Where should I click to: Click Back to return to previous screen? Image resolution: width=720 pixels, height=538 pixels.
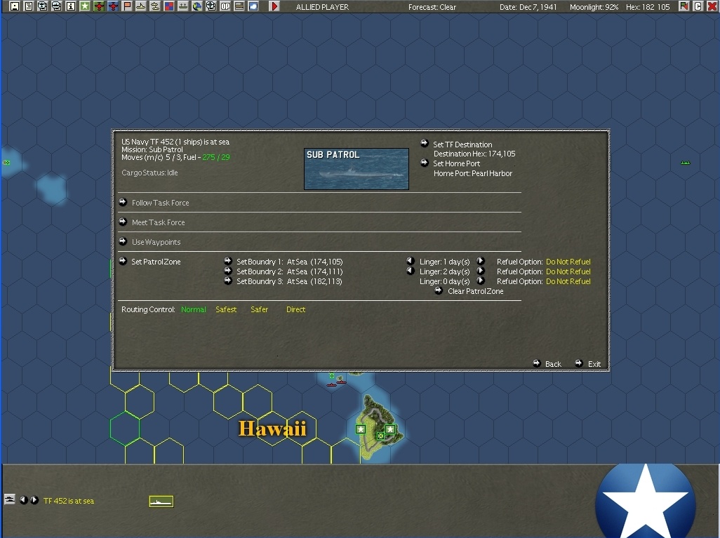[x=553, y=364]
